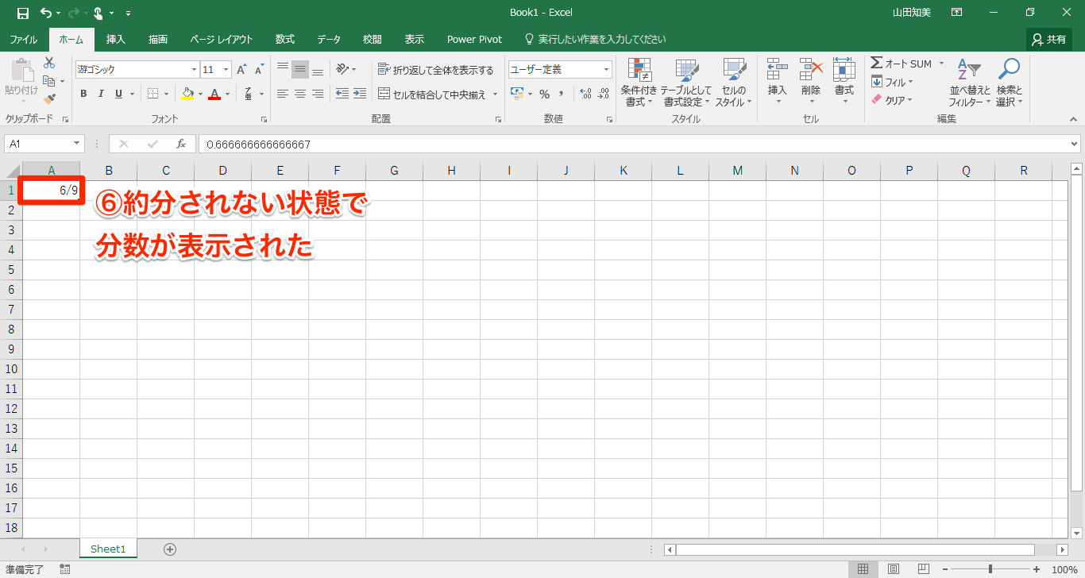
Task: Open the AutoSum (オート SUM) dropdown arrow
Action: point(941,64)
